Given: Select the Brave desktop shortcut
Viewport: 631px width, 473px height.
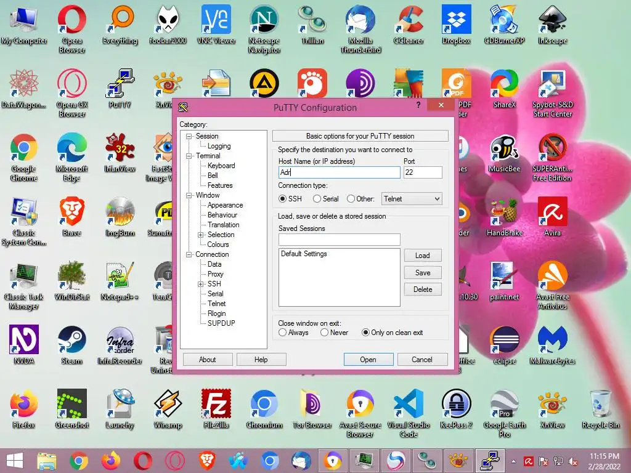Looking at the screenshot, I should coord(71,216).
